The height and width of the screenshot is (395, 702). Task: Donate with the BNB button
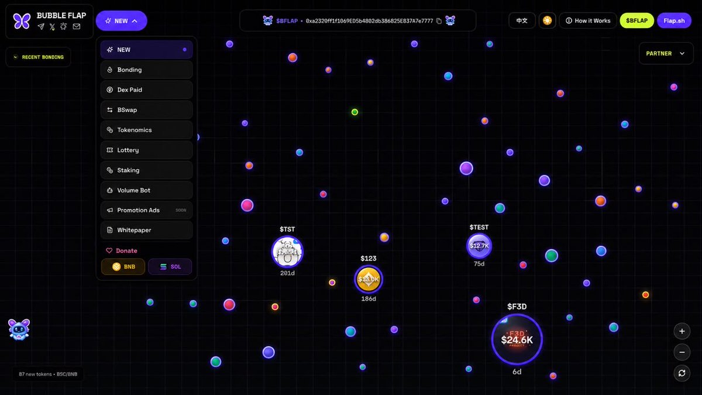[x=123, y=267]
